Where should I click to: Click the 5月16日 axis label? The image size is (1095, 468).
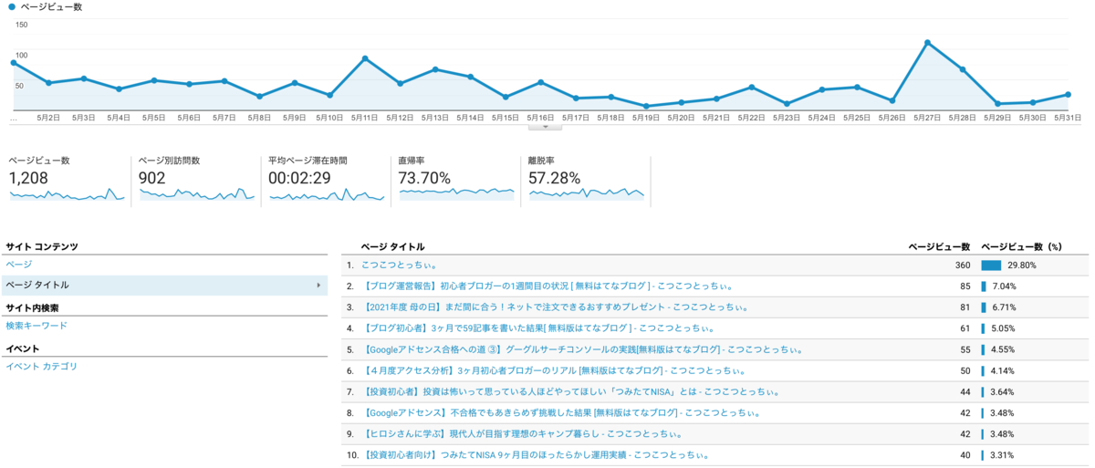(x=540, y=118)
